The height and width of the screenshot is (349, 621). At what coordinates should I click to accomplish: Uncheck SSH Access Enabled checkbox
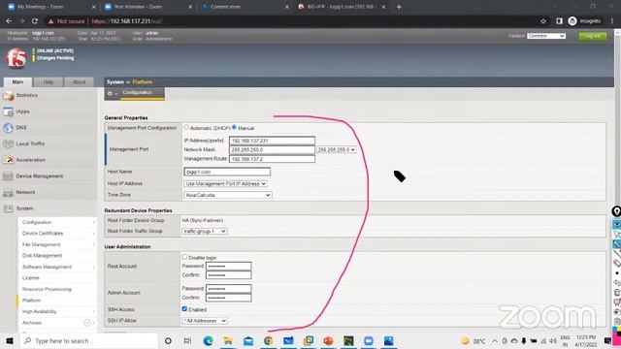[184, 308]
